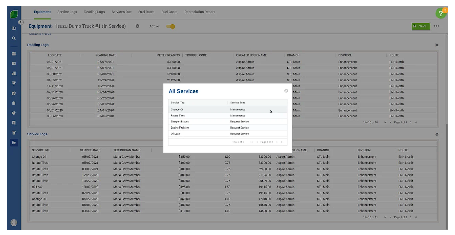Open the archive box icon in the sidebar
Image resolution: width=455 pixels, height=235 pixels.
(x=14, y=133)
